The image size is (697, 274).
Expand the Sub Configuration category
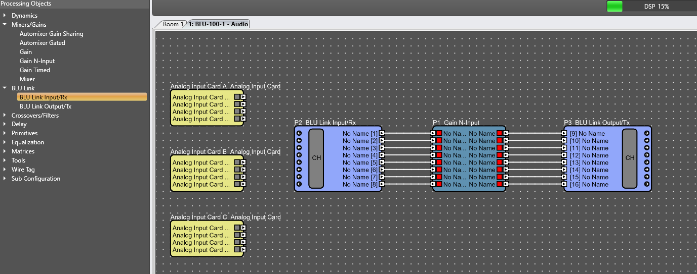(x=5, y=179)
